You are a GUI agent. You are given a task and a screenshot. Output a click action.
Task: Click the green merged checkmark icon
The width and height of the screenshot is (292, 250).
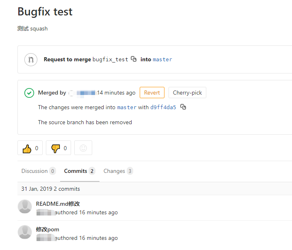[29, 93]
